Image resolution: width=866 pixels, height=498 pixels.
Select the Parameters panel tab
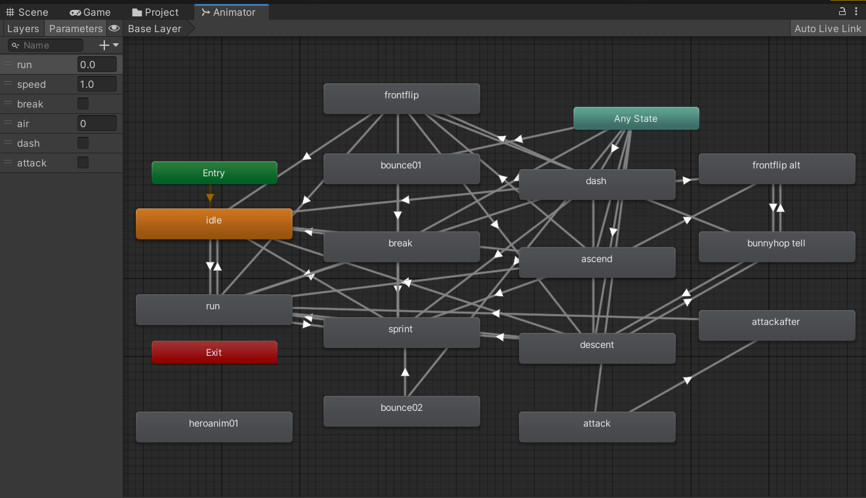coord(75,29)
